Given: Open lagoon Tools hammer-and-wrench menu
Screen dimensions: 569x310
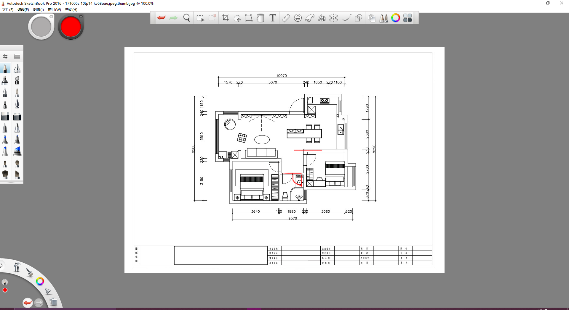Looking at the screenshot, I should 17,267.
